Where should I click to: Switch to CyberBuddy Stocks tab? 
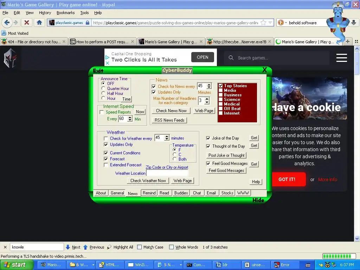(227, 193)
